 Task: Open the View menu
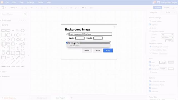(21, 2)
